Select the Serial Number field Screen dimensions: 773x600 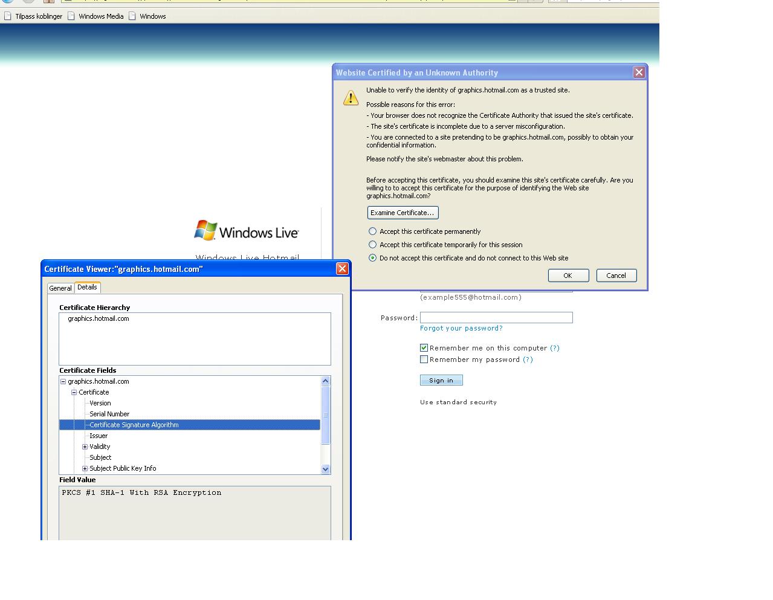[109, 414]
